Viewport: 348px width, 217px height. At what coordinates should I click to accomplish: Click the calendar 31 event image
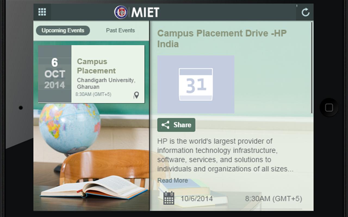pyautogui.click(x=196, y=84)
